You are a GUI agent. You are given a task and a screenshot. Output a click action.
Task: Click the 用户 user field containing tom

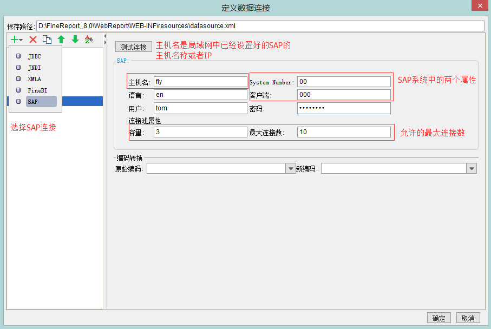[200, 108]
